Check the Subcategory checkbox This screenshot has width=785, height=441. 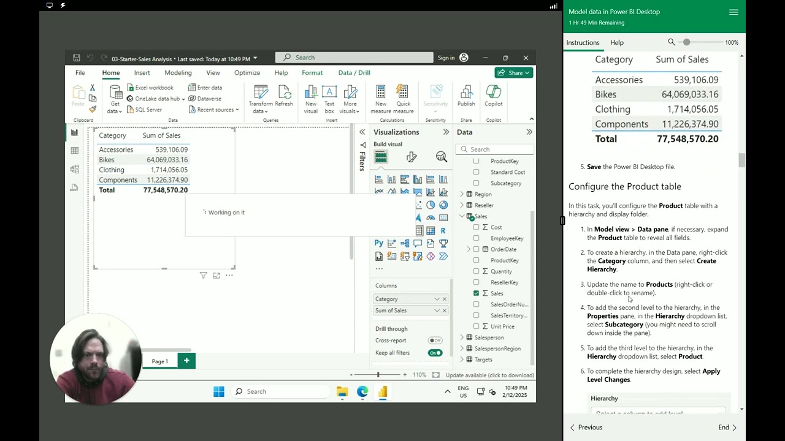[x=476, y=183]
